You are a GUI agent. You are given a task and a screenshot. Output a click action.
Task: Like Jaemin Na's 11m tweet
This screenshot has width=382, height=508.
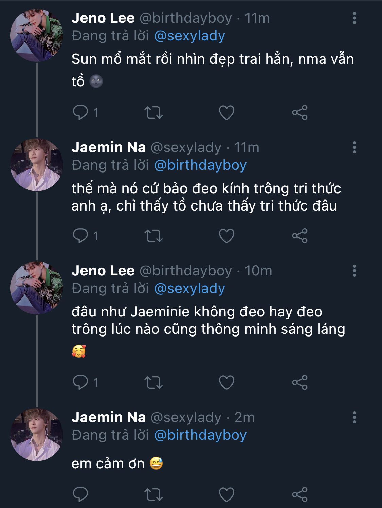[226, 236]
